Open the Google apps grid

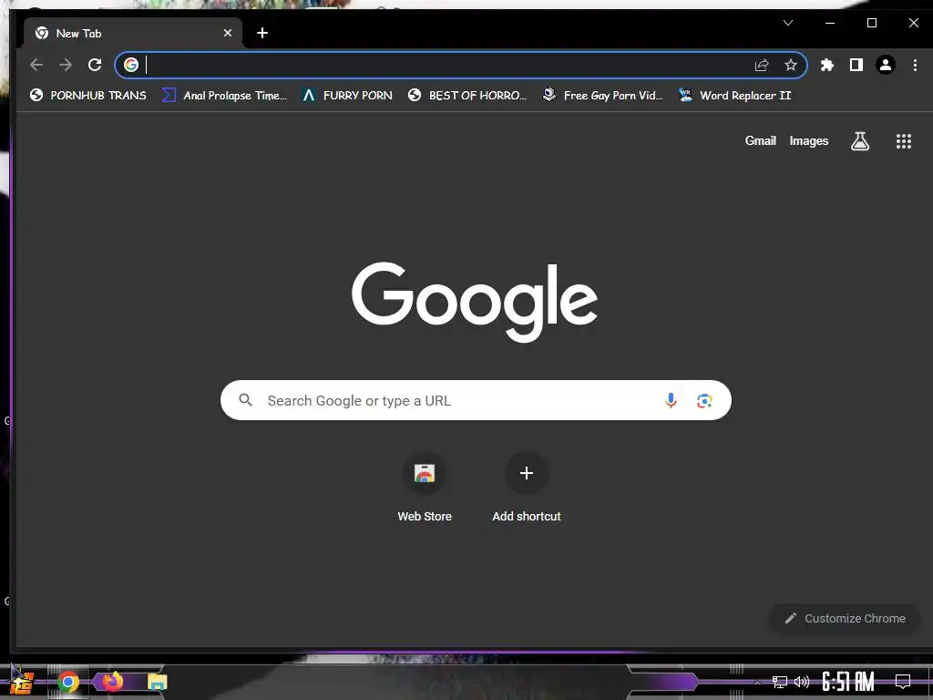(904, 141)
